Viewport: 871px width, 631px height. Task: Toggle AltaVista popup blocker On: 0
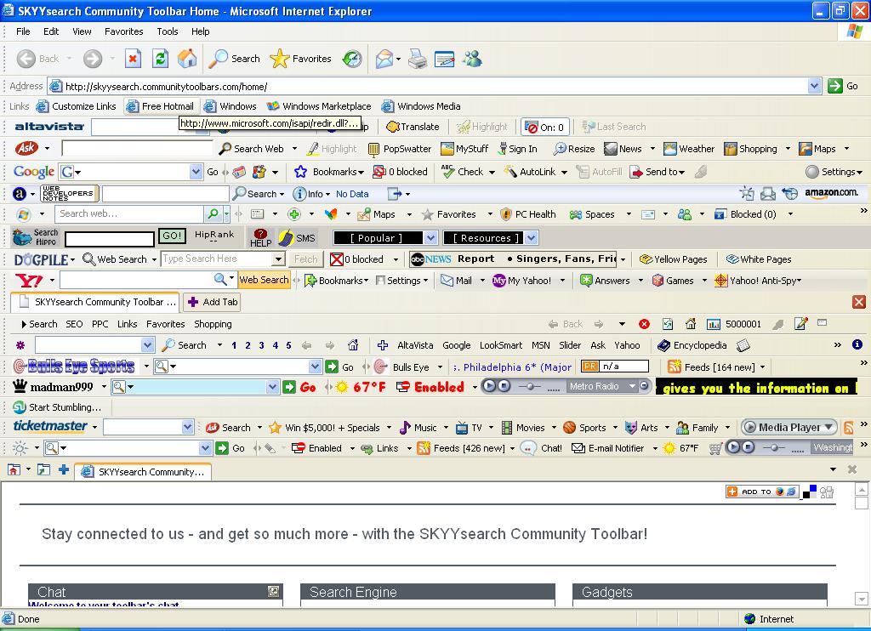(544, 128)
